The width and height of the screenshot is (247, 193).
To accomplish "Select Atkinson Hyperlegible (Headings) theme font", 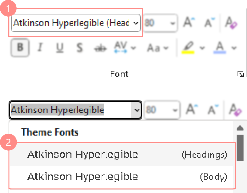I will click(121, 154).
